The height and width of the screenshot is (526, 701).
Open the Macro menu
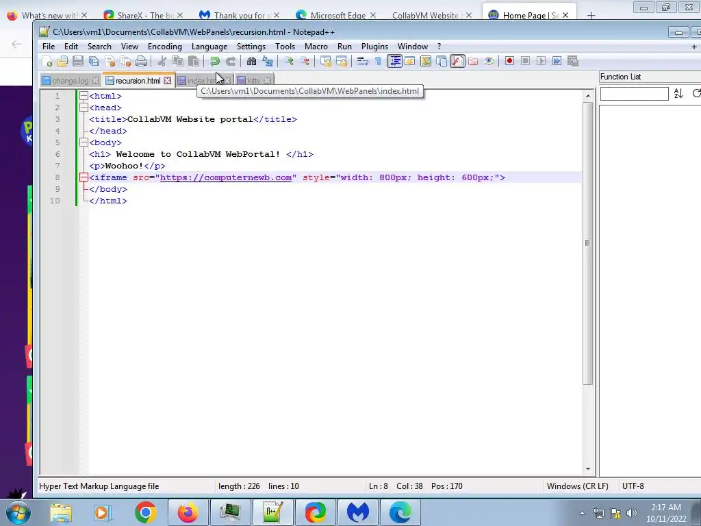tap(316, 47)
